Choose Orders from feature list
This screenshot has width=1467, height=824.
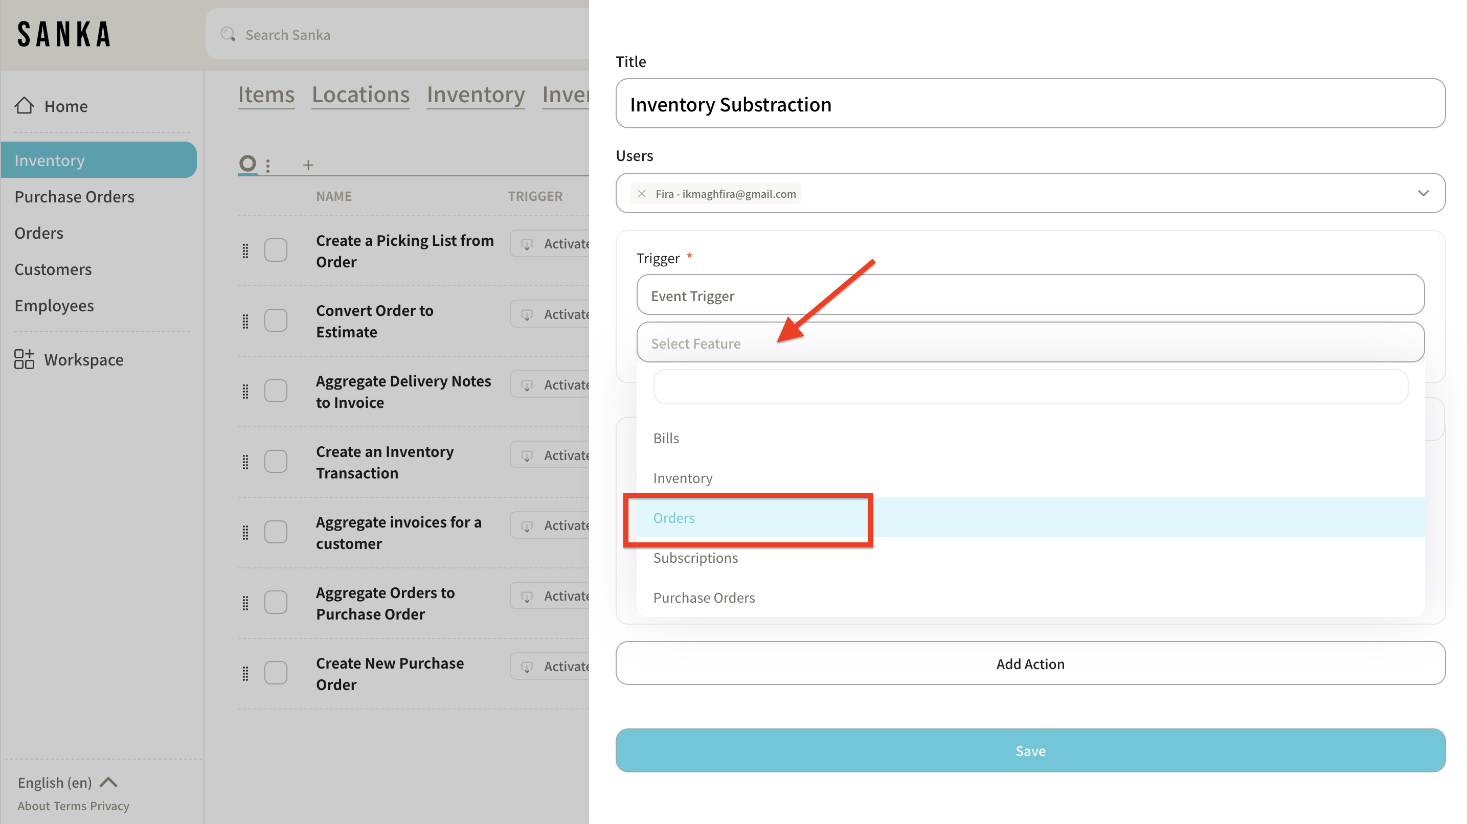coord(674,518)
